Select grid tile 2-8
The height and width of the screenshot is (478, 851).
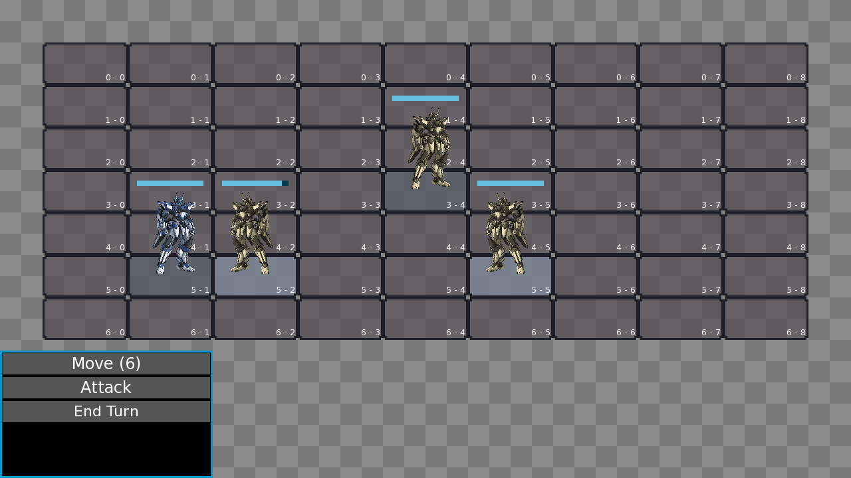(766, 149)
